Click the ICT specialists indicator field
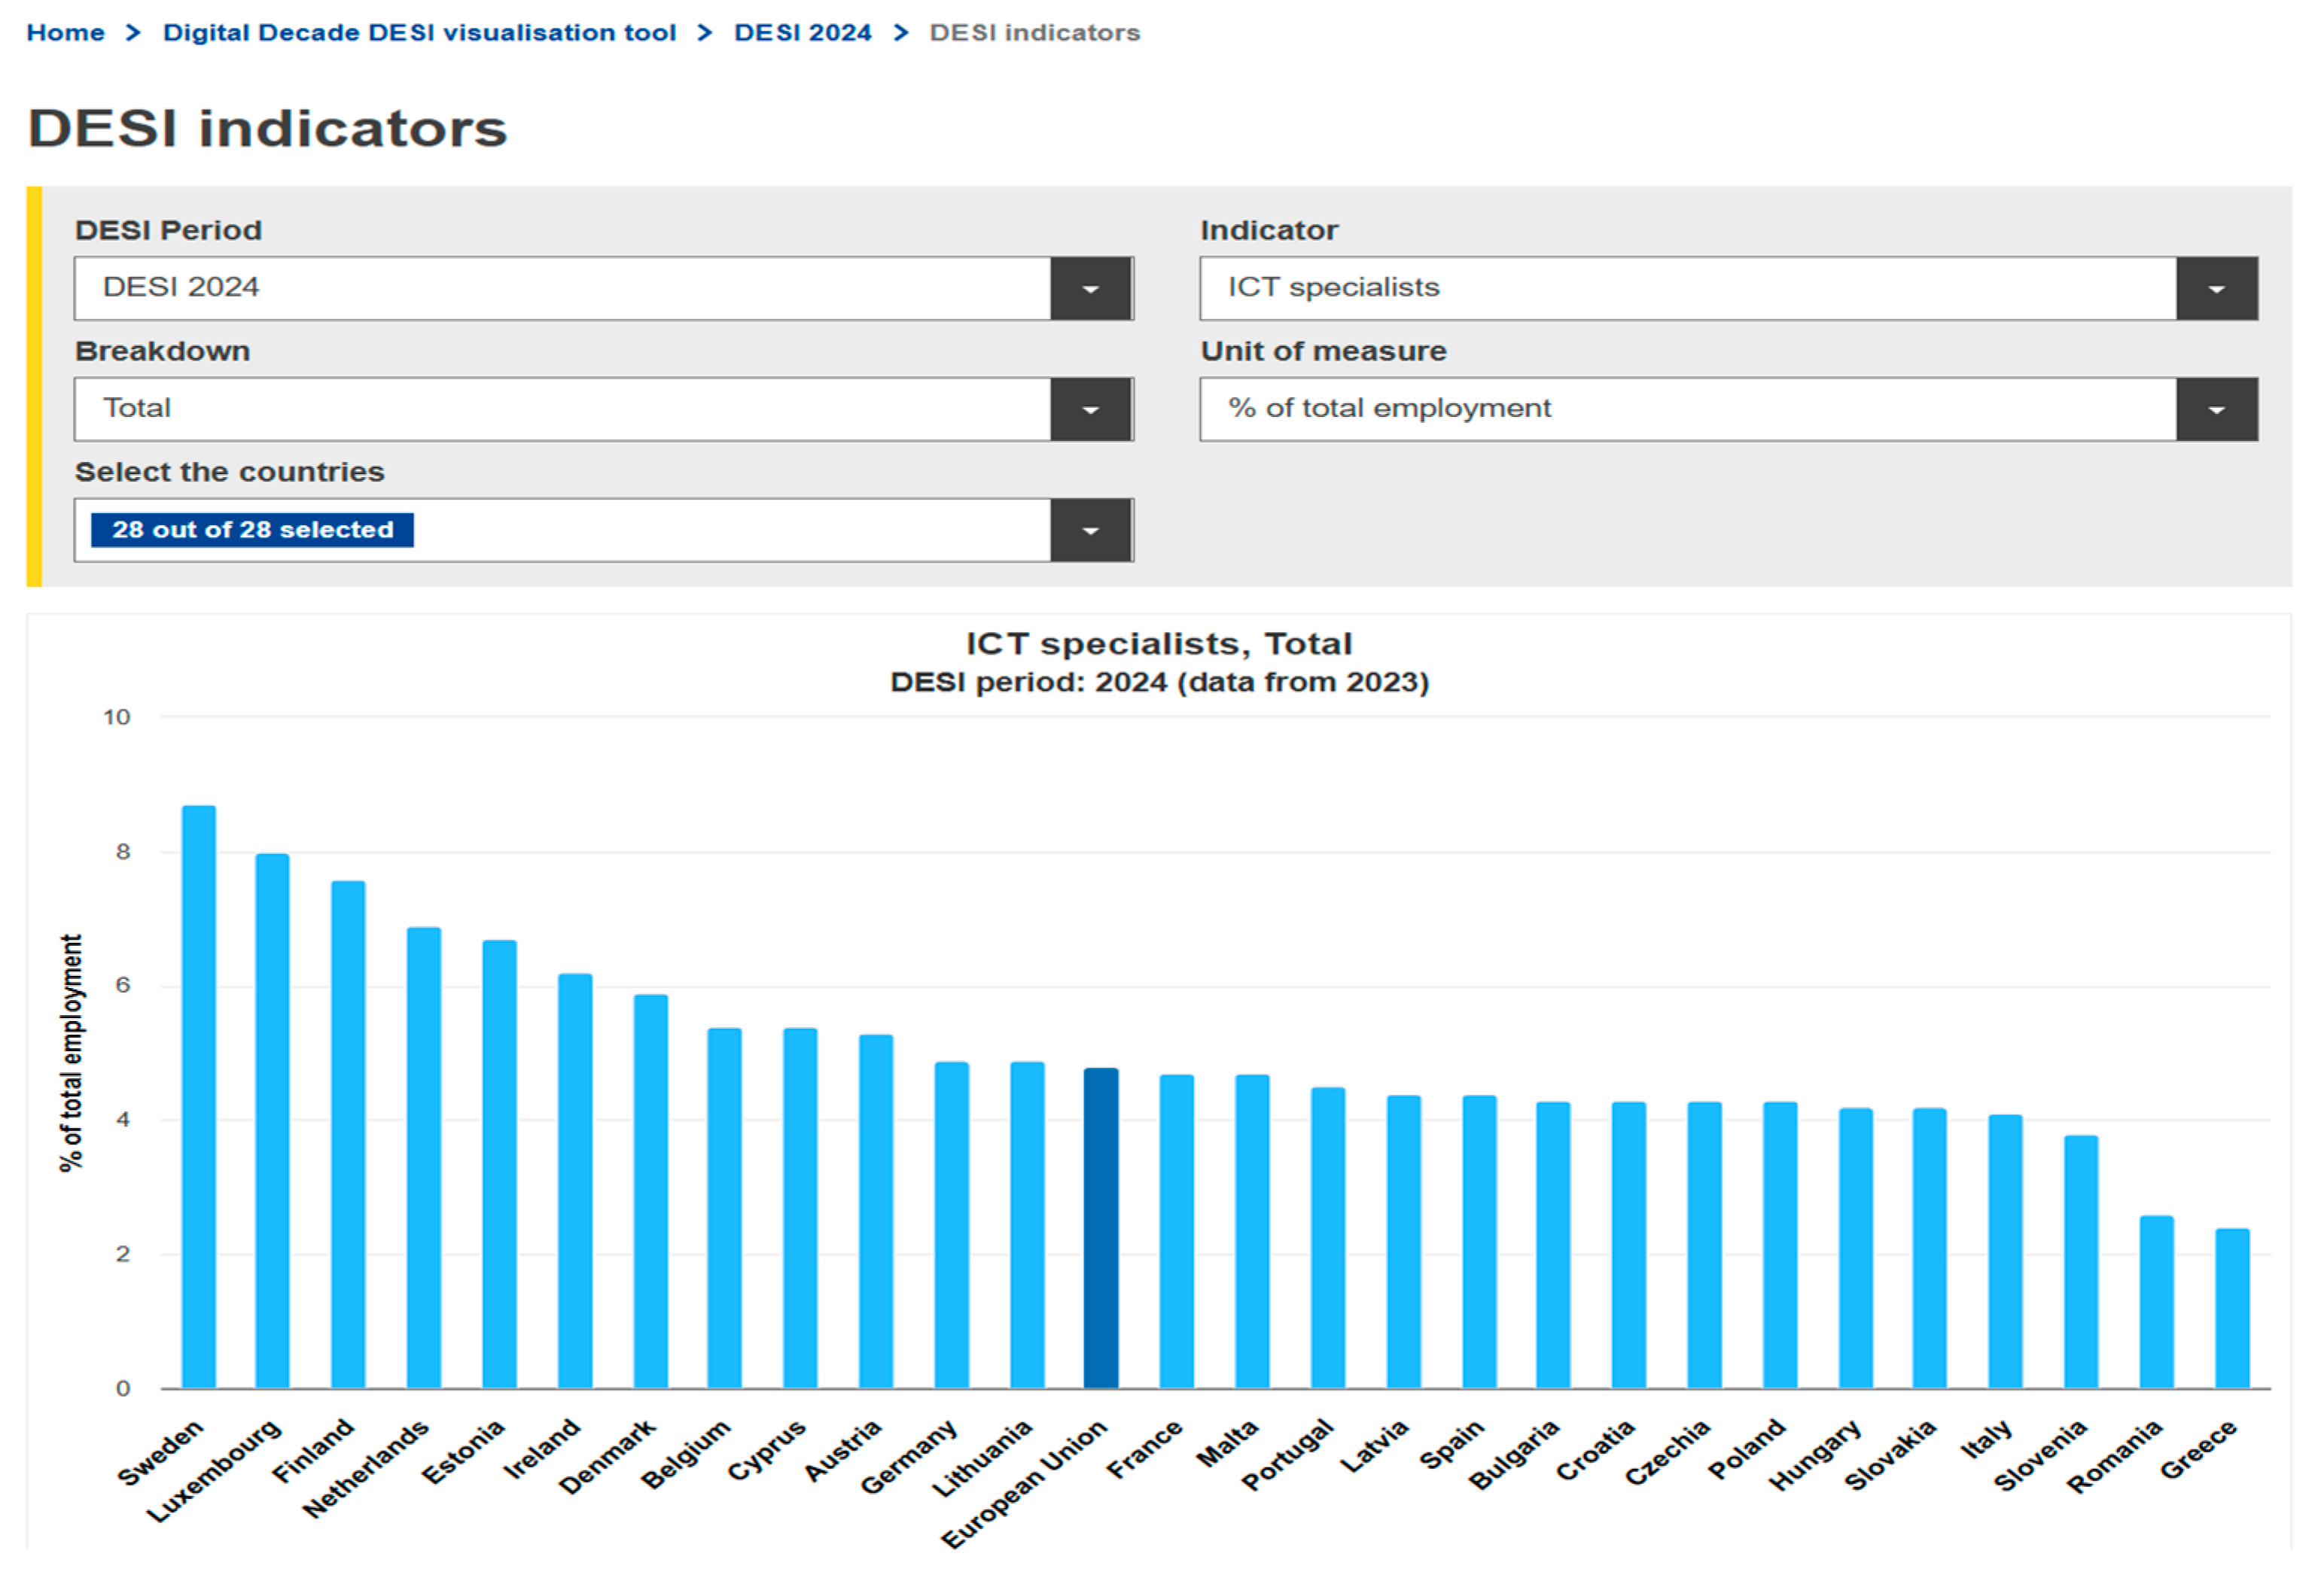Image resolution: width=2309 pixels, height=1596 pixels. (1686, 289)
